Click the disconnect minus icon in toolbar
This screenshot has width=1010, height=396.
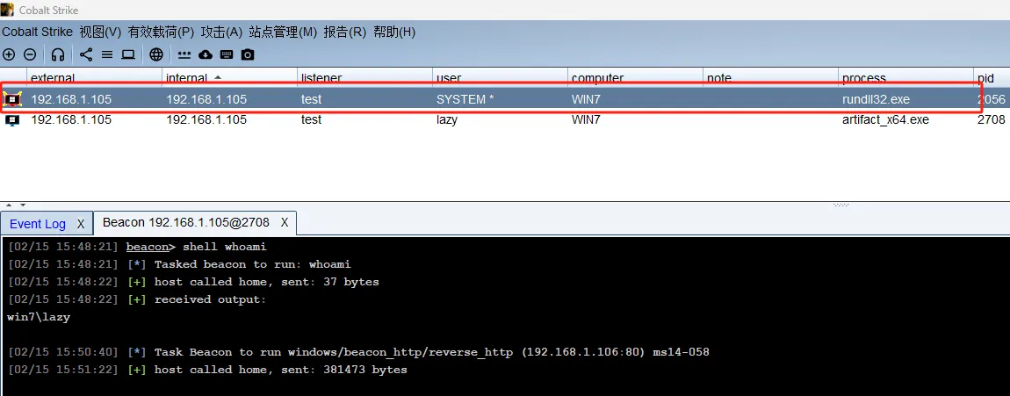pos(30,54)
